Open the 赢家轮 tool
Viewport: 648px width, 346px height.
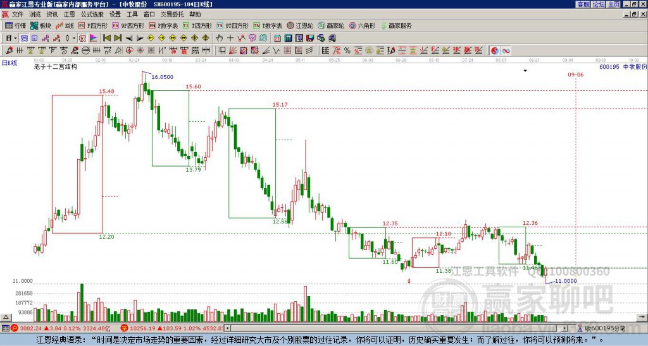coord(331,25)
